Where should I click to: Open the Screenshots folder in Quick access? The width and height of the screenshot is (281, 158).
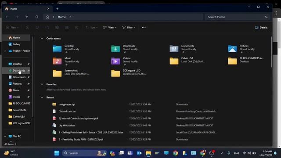[71, 73]
